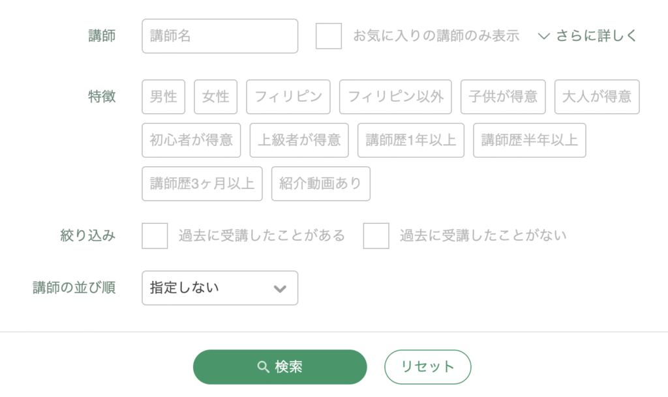Select the 講師歴1年以上 tag
The height and width of the screenshot is (397, 668).
411,140
